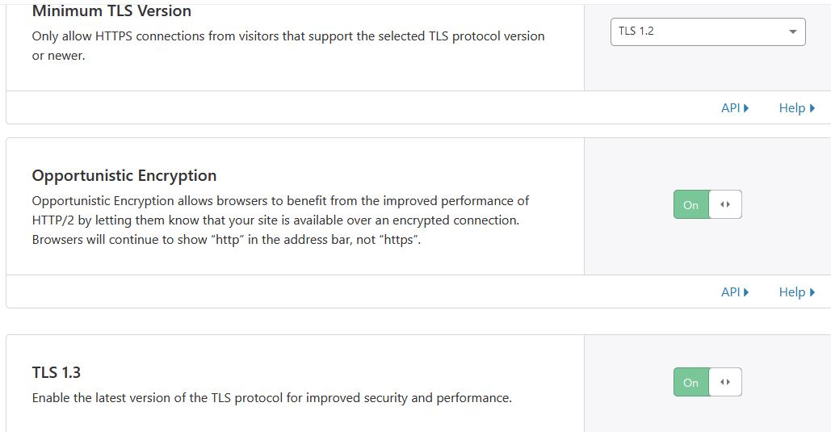
Task: Open API link under Opportunistic Encryption
Action: pyautogui.click(x=730, y=291)
